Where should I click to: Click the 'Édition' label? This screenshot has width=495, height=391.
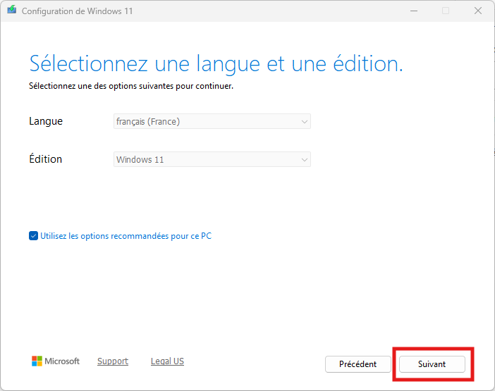click(45, 159)
